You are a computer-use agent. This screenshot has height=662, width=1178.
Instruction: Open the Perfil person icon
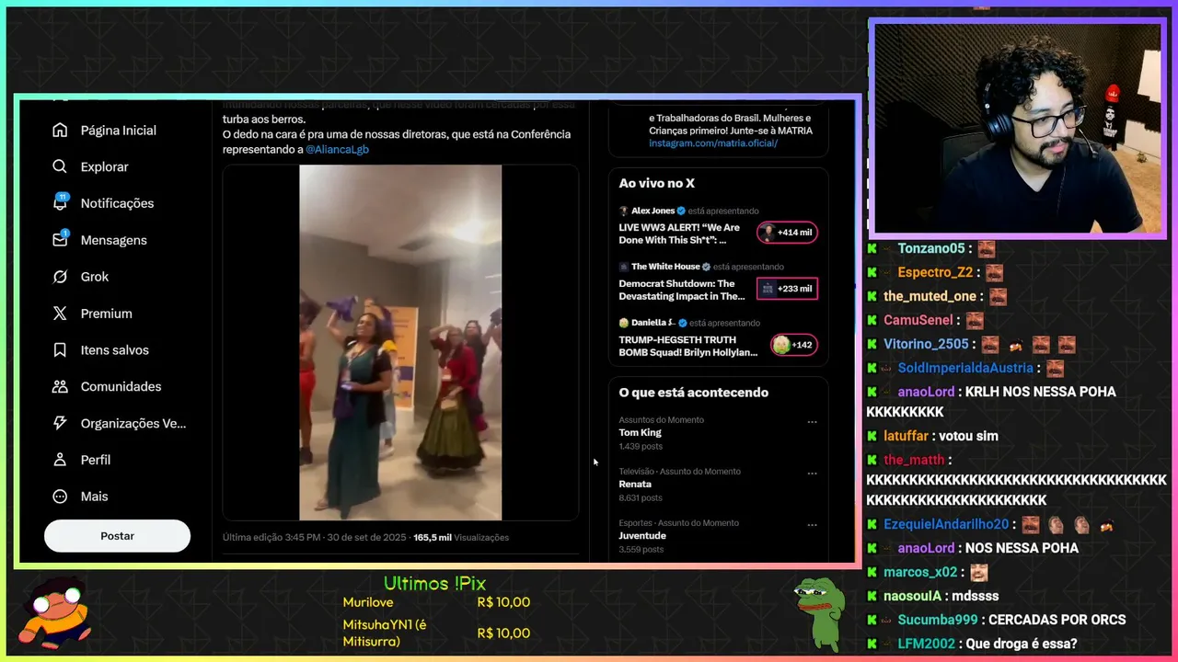[x=60, y=460]
